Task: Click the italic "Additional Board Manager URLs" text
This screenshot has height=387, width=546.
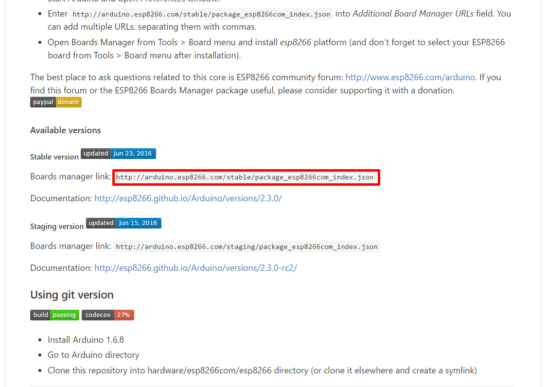Action: (413, 14)
